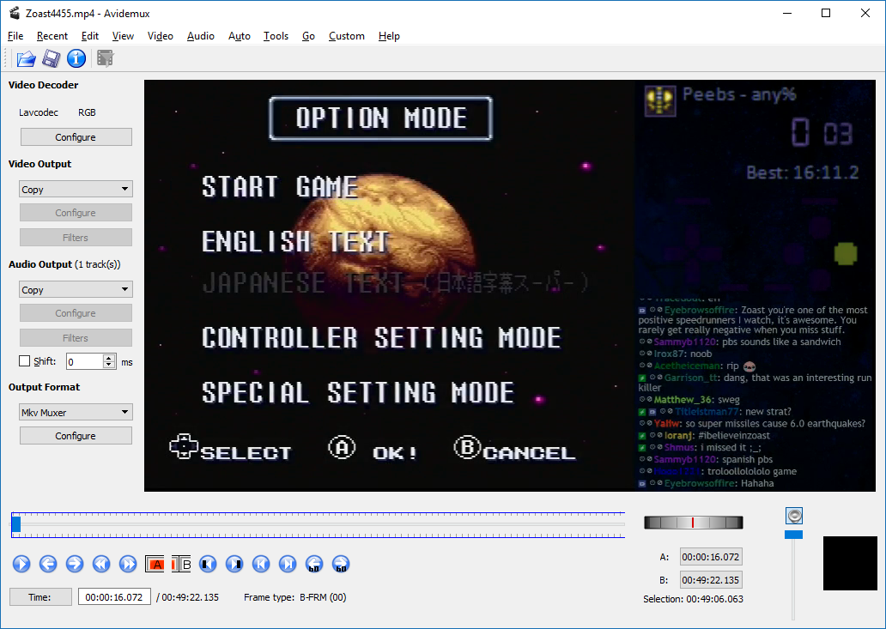
Task: Click Configure under Video Decoder
Action: click(x=76, y=137)
